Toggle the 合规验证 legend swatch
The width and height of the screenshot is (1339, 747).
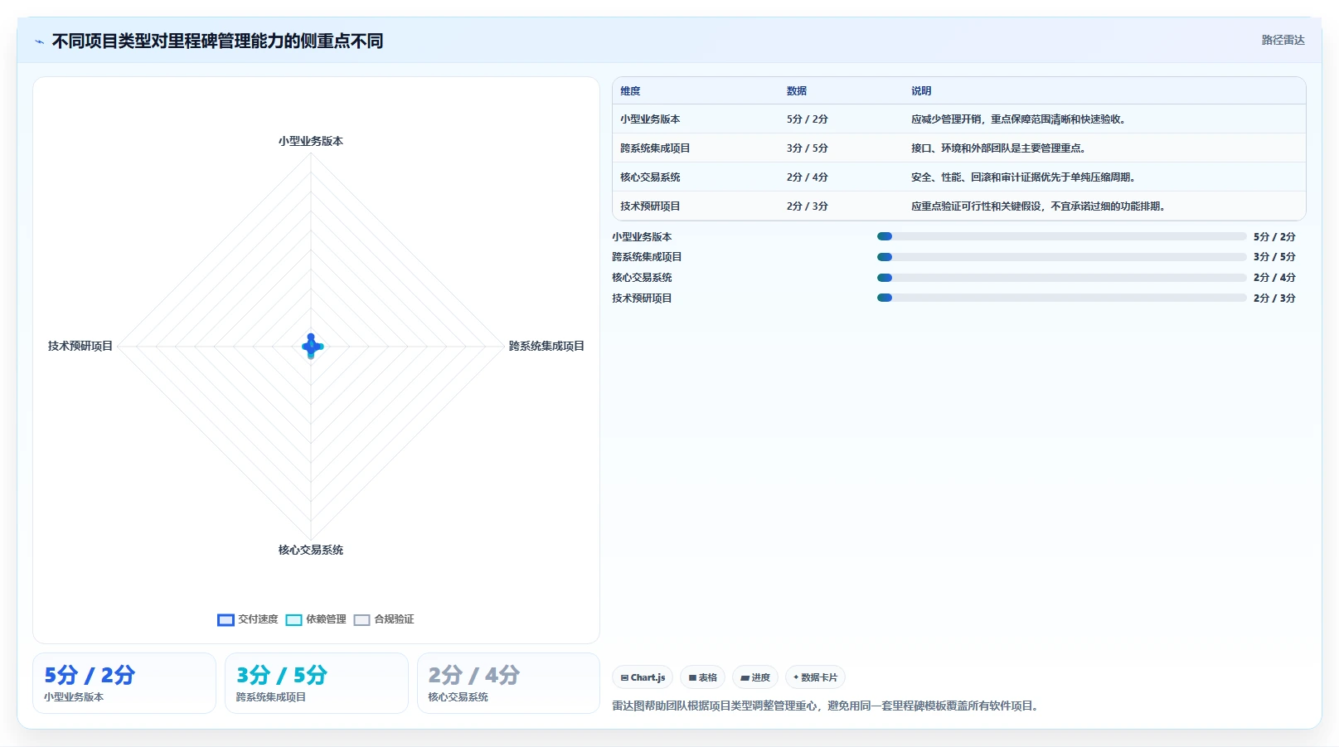361,620
